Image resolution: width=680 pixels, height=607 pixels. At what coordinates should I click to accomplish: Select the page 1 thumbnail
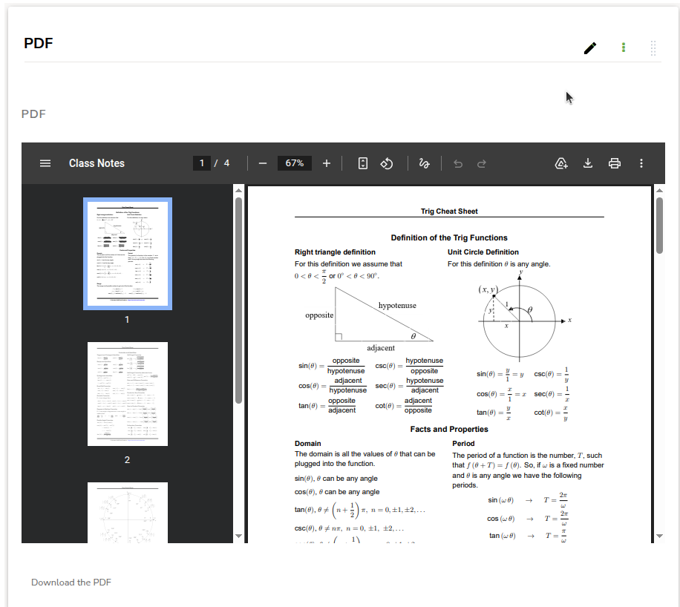[128, 254]
